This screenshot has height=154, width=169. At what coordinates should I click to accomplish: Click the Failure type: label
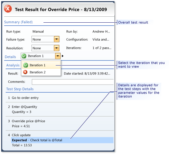tap(16, 39)
